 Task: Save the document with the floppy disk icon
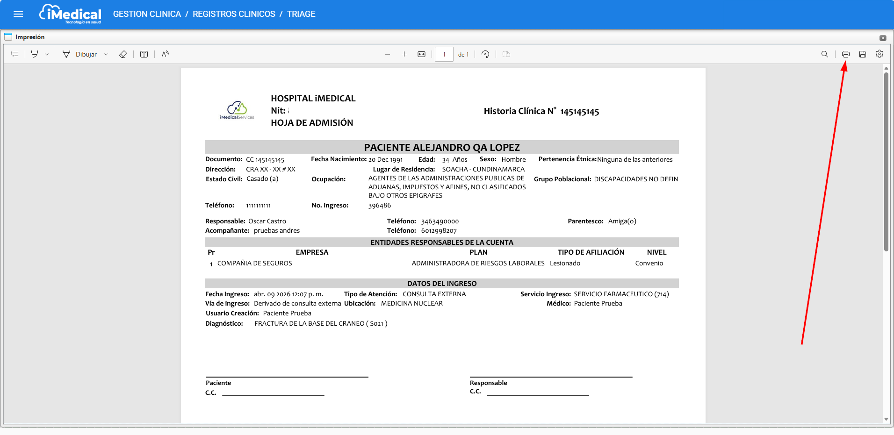[863, 54]
